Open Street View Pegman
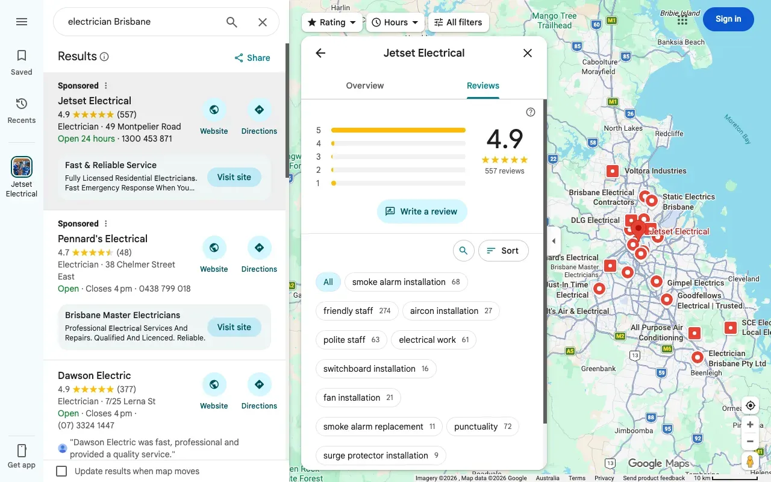Viewport: 771px width, 482px height. tap(750, 461)
